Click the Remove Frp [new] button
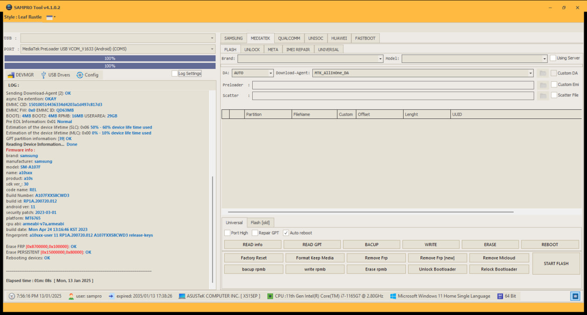Image resolution: width=587 pixels, height=315 pixels. 437,258
